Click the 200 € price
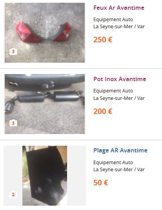Image resolution: width=162 pixels, height=210 pixels. 103,111
